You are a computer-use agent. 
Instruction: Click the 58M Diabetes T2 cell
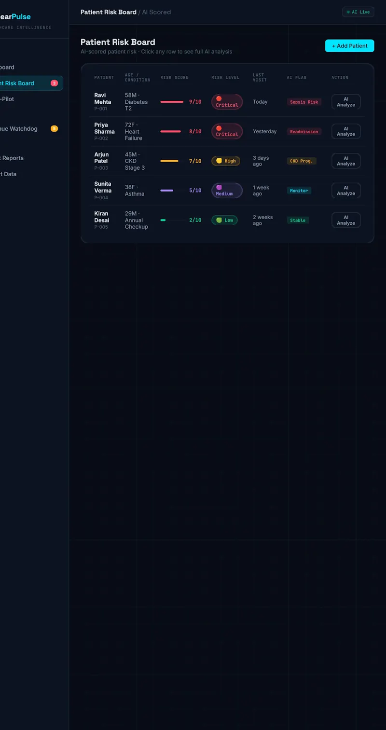click(x=136, y=102)
